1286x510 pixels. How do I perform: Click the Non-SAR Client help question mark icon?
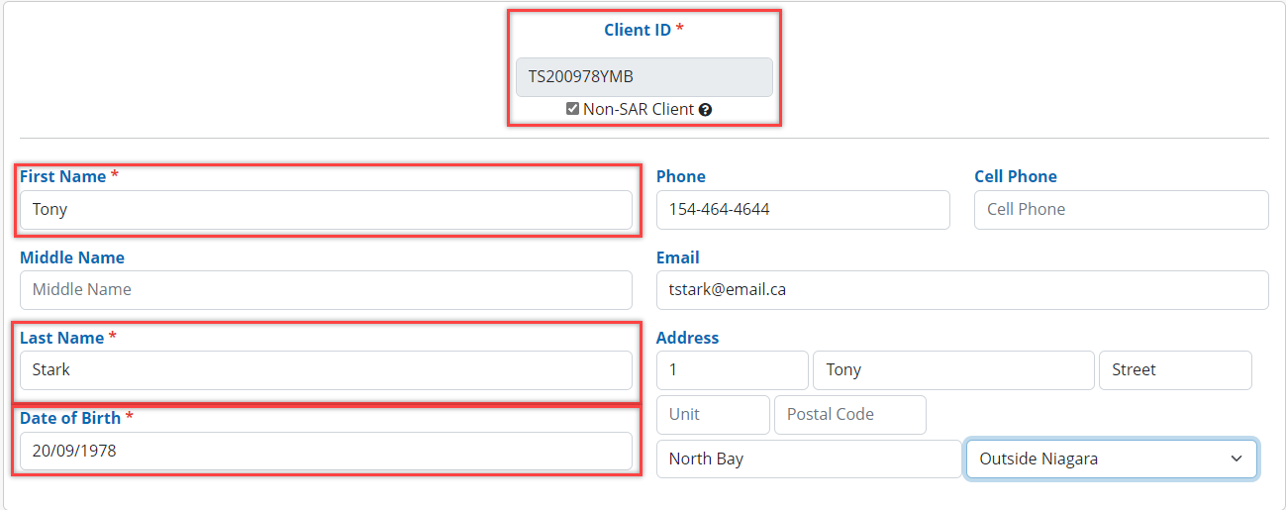(x=705, y=110)
